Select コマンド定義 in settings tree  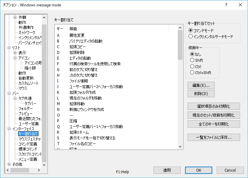point(28,144)
